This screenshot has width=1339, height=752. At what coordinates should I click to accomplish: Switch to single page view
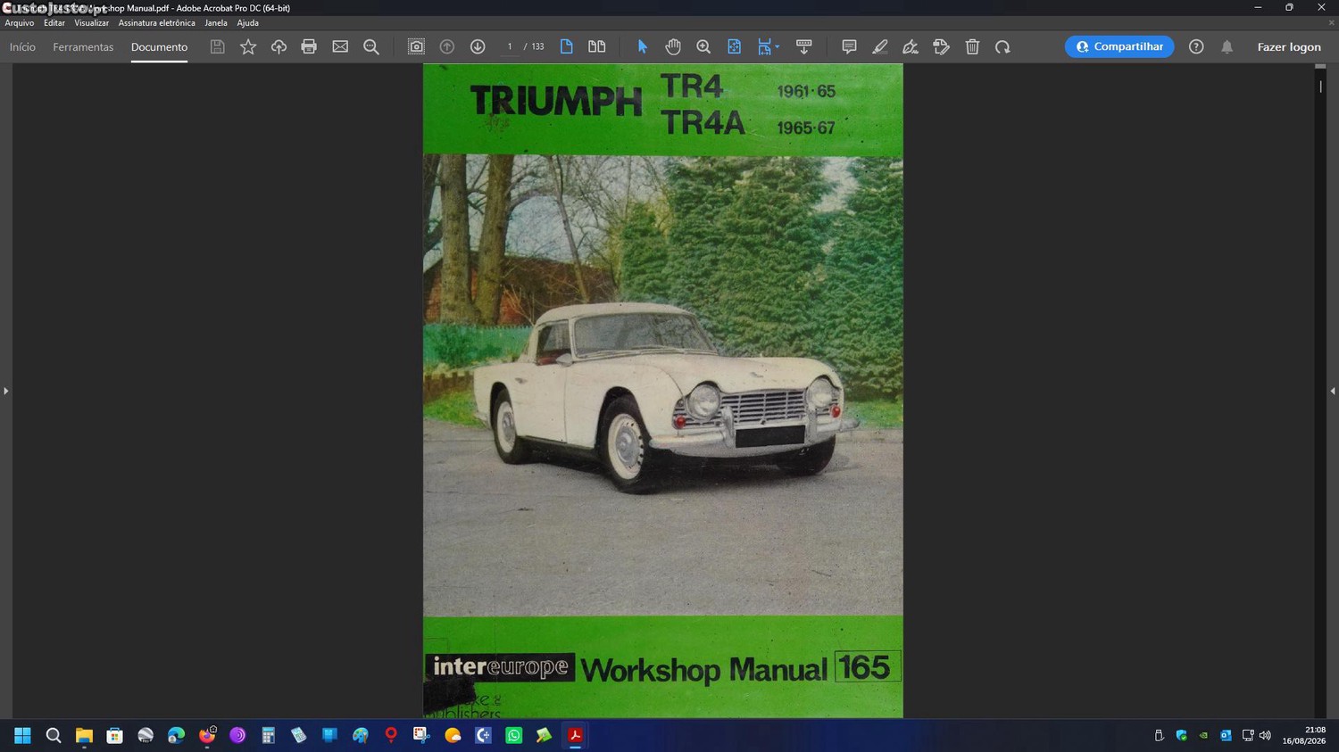pos(566,47)
